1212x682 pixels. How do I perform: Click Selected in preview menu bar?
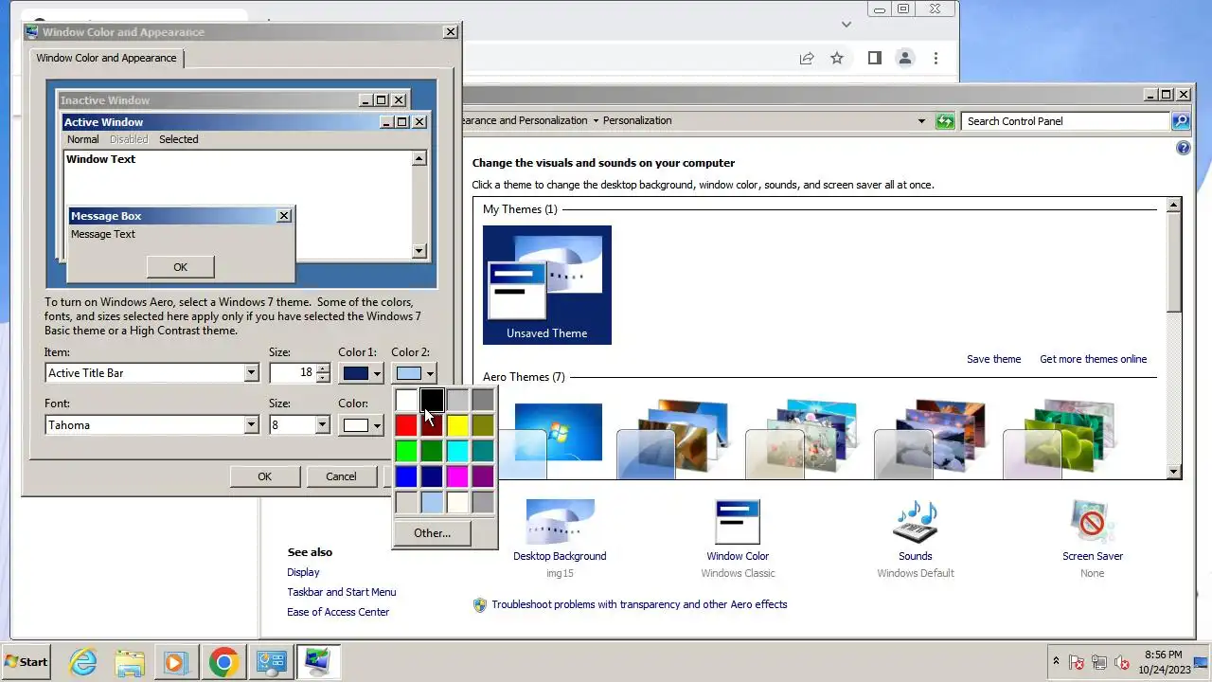coord(178,139)
